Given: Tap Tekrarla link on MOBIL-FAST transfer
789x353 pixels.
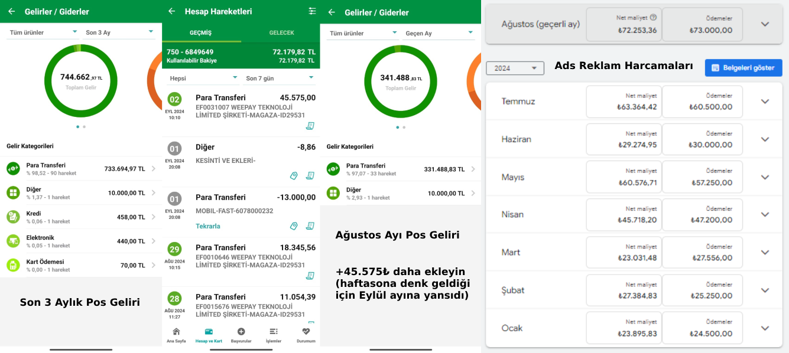Looking at the screenshot, I should (x=208, y=226).
